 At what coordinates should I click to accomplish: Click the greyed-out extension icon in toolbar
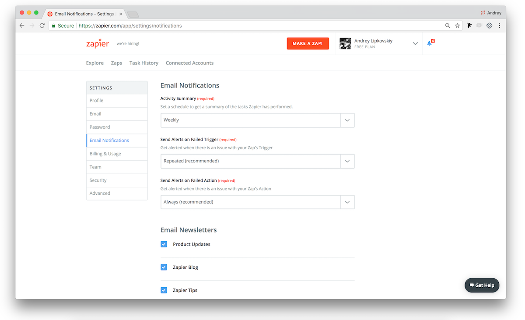(x=479, y=26)
